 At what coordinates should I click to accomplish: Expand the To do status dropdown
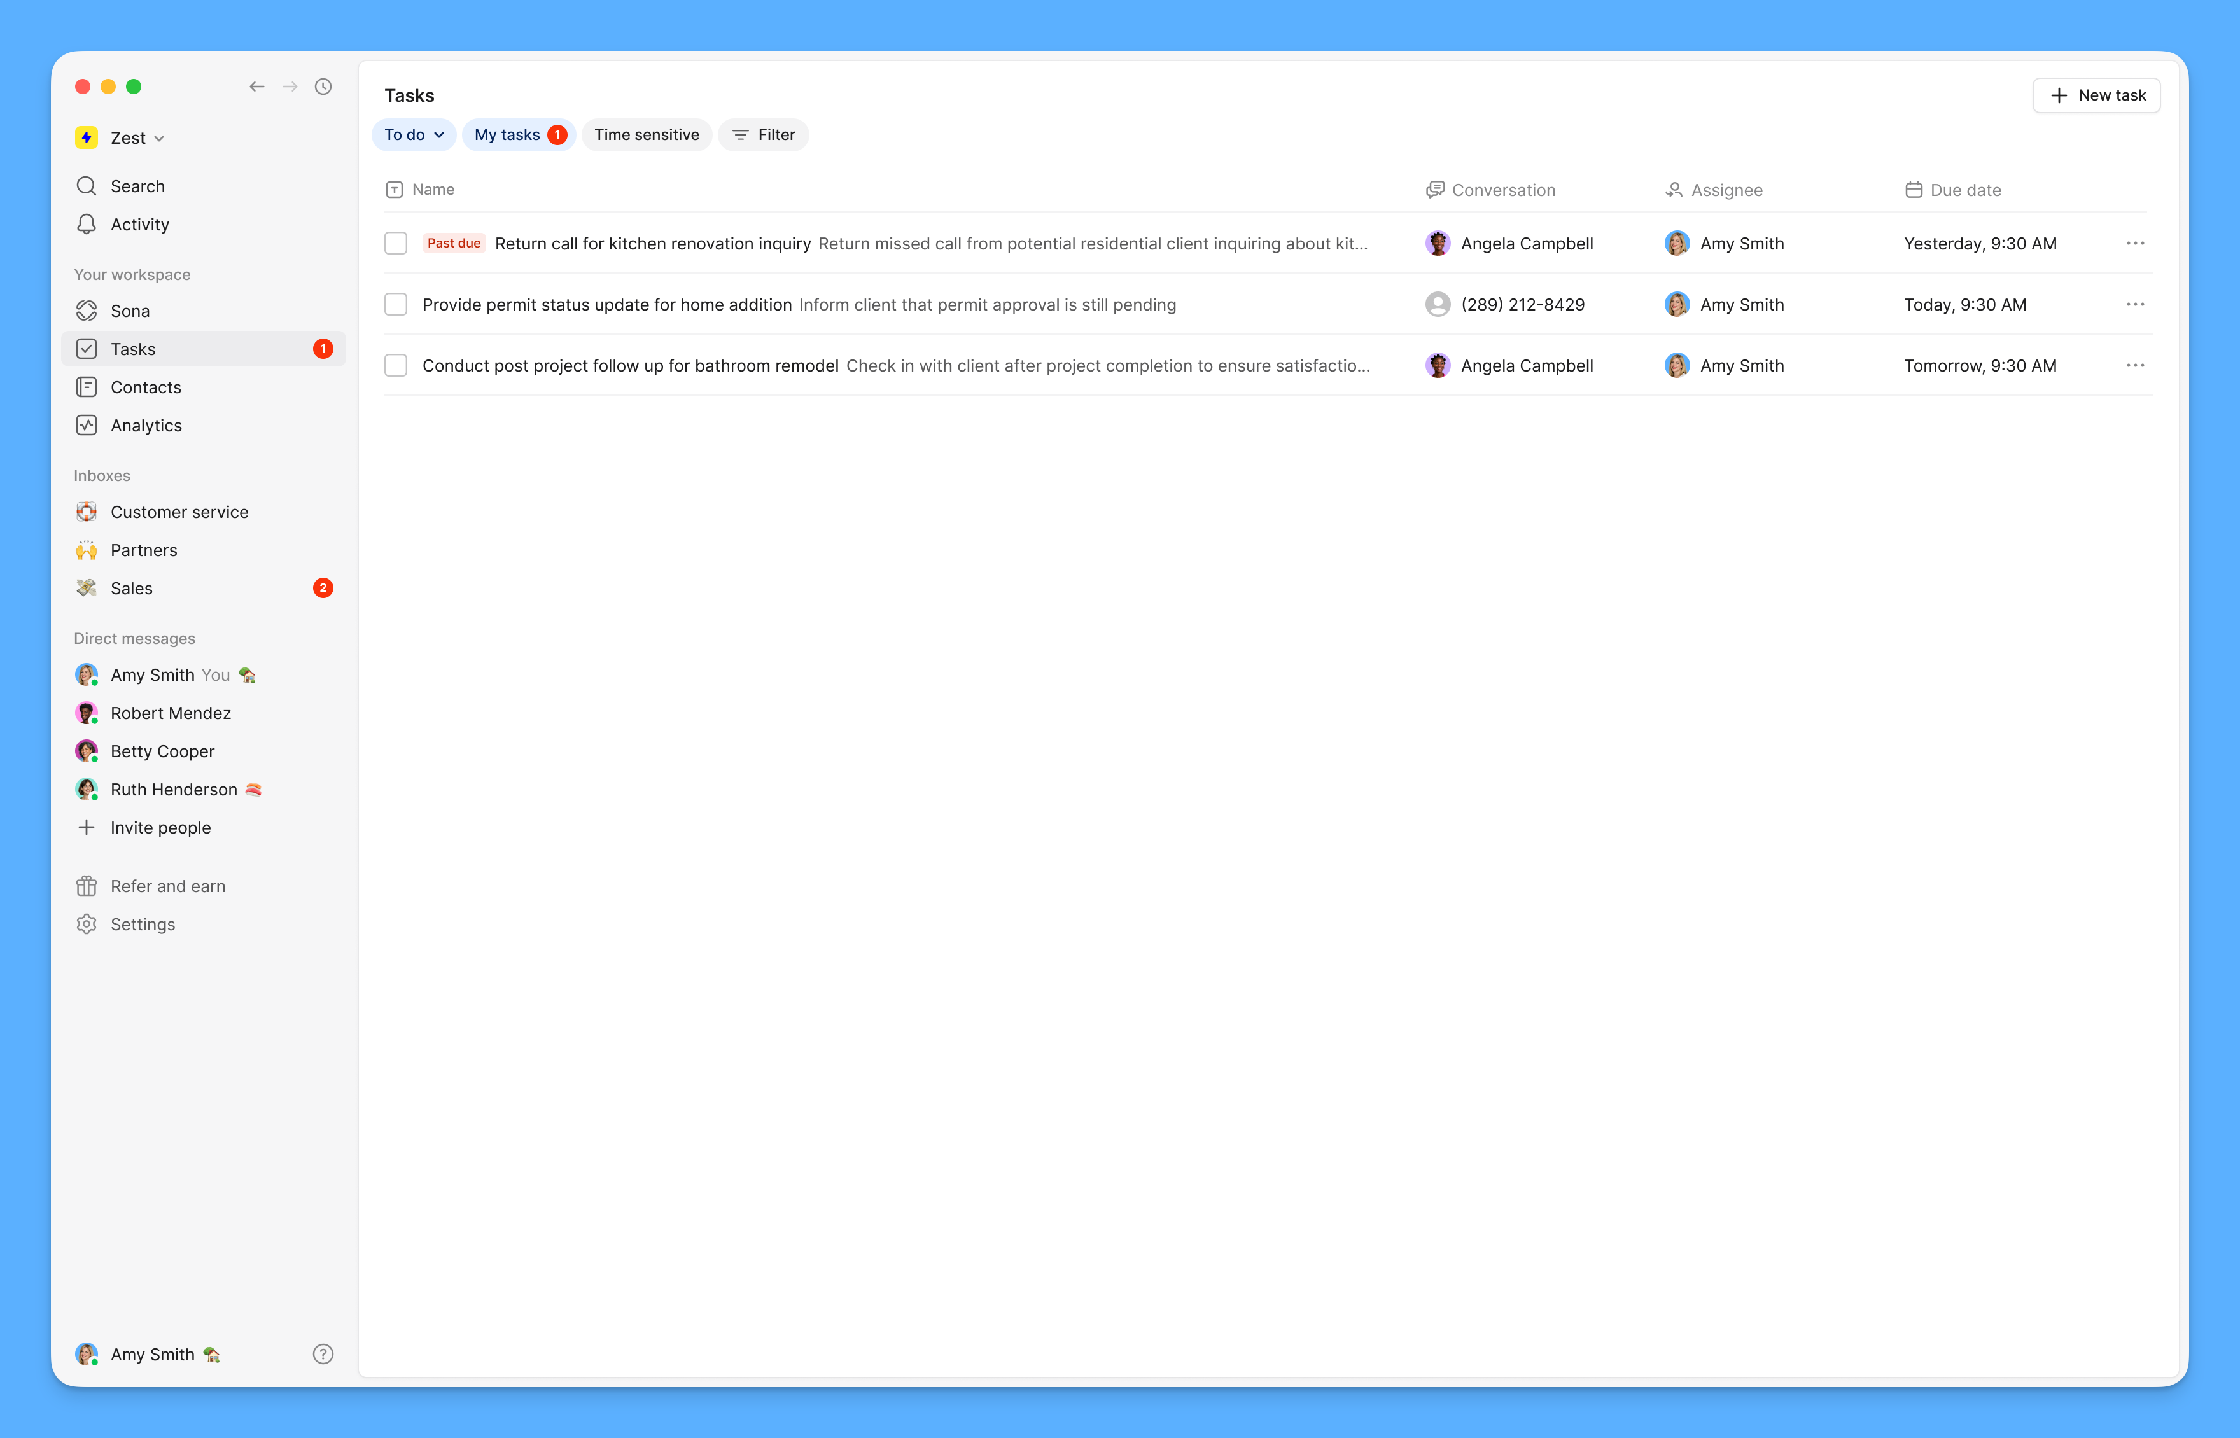coord(414,134)
